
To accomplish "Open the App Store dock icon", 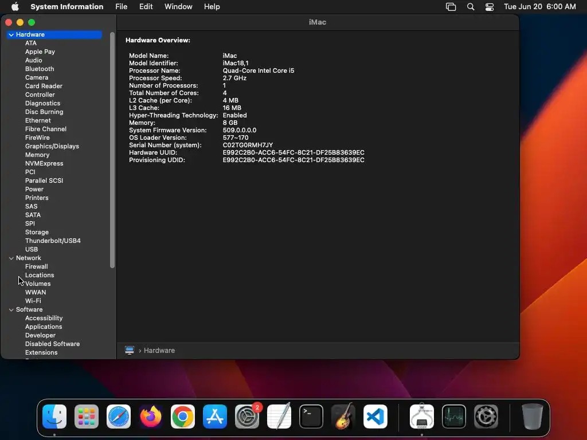I will [x=215, y=417].
